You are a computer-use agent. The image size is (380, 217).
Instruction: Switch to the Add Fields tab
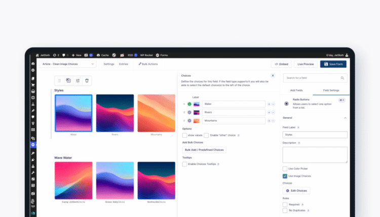coord(296,90)
